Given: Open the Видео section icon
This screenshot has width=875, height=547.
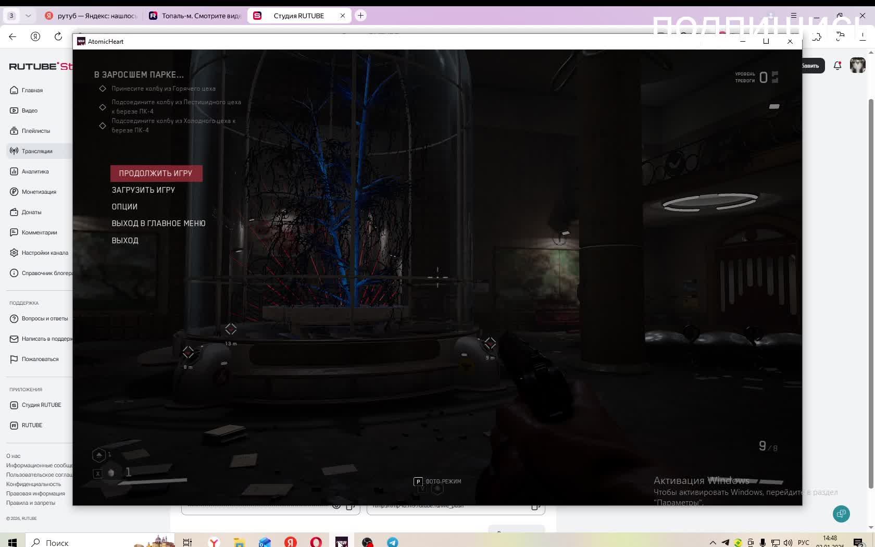Looking at the screenshot, I should pyautogui.click(x=14, y=110).
